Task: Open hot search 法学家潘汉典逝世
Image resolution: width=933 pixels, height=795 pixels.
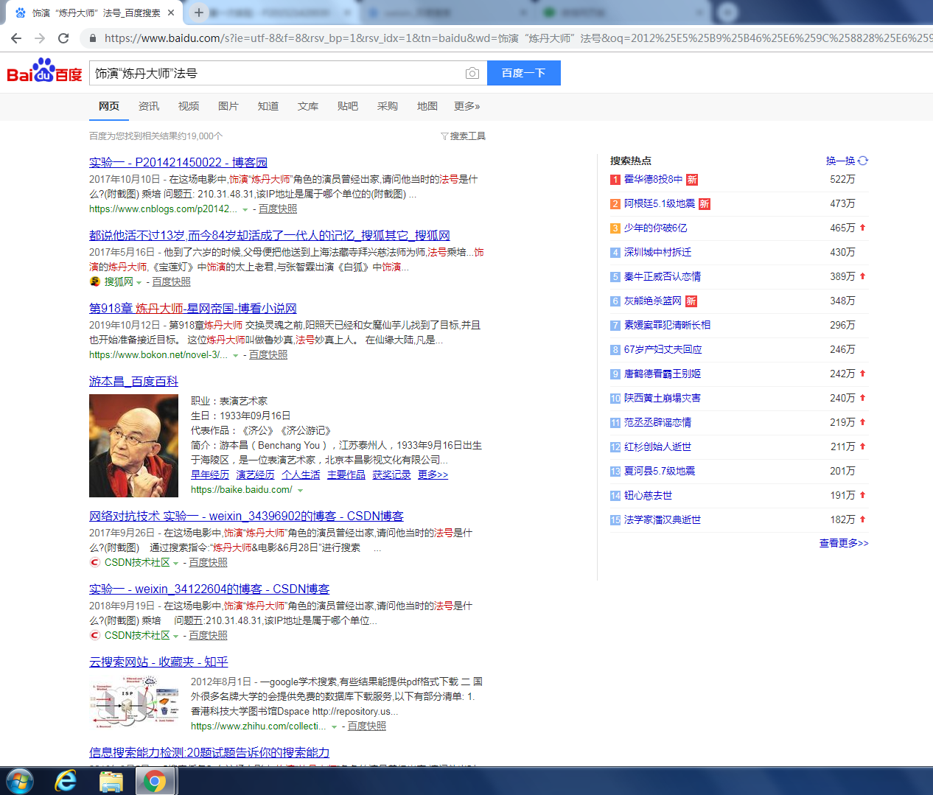Action: coord(663,519)
